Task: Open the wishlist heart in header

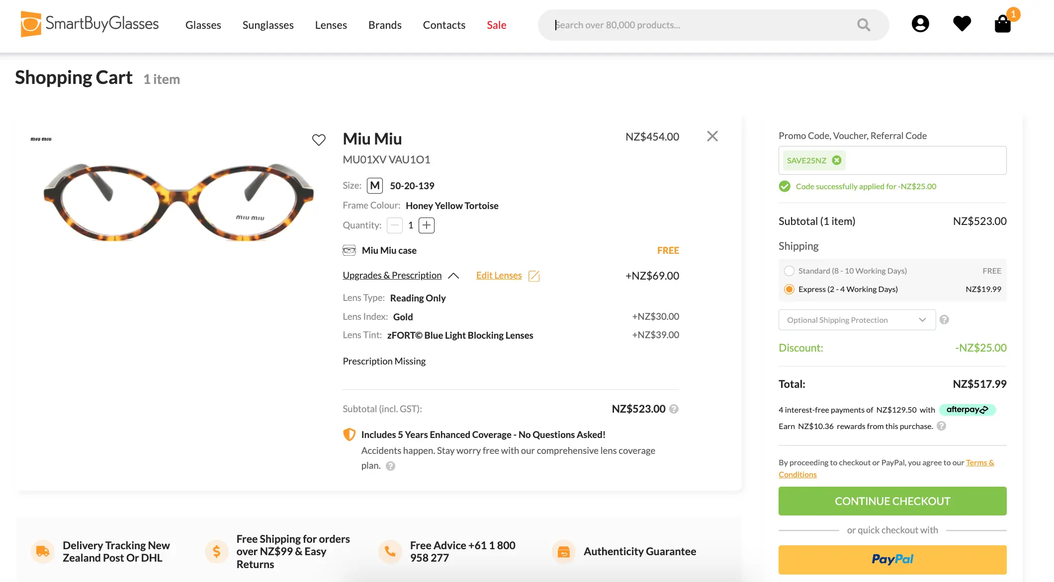Action: 962,24
